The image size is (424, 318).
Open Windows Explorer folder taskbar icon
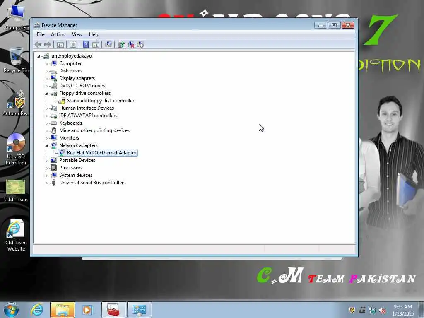(63, 310)
